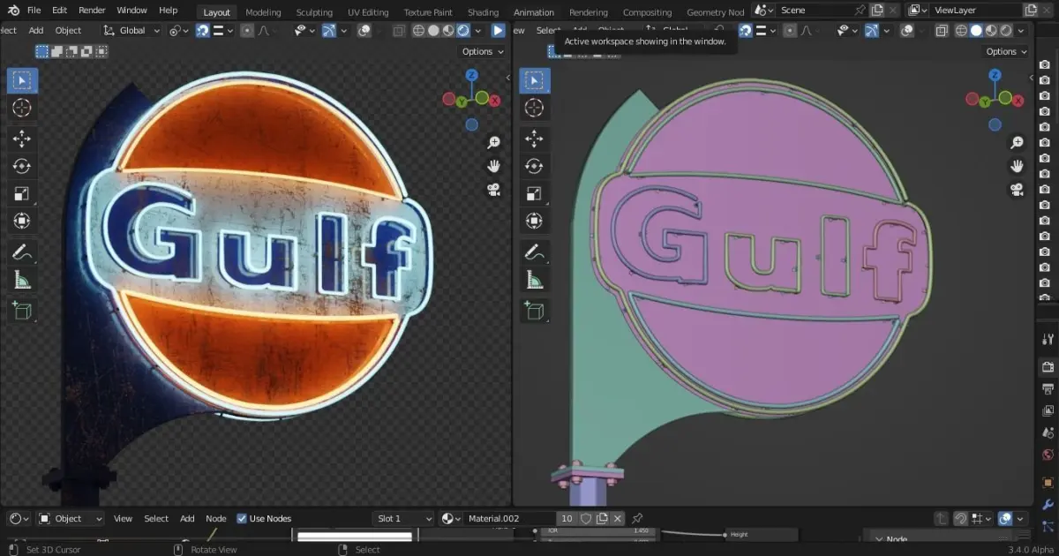1059x556 pixels.
Task: Open Object shader type dropdown in node editor
Action: [71, 519]
